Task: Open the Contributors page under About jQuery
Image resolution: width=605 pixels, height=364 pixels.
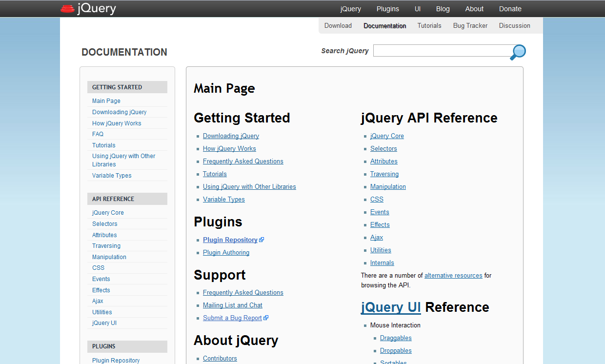Action: pyautogui.click(x=220, y=358)
